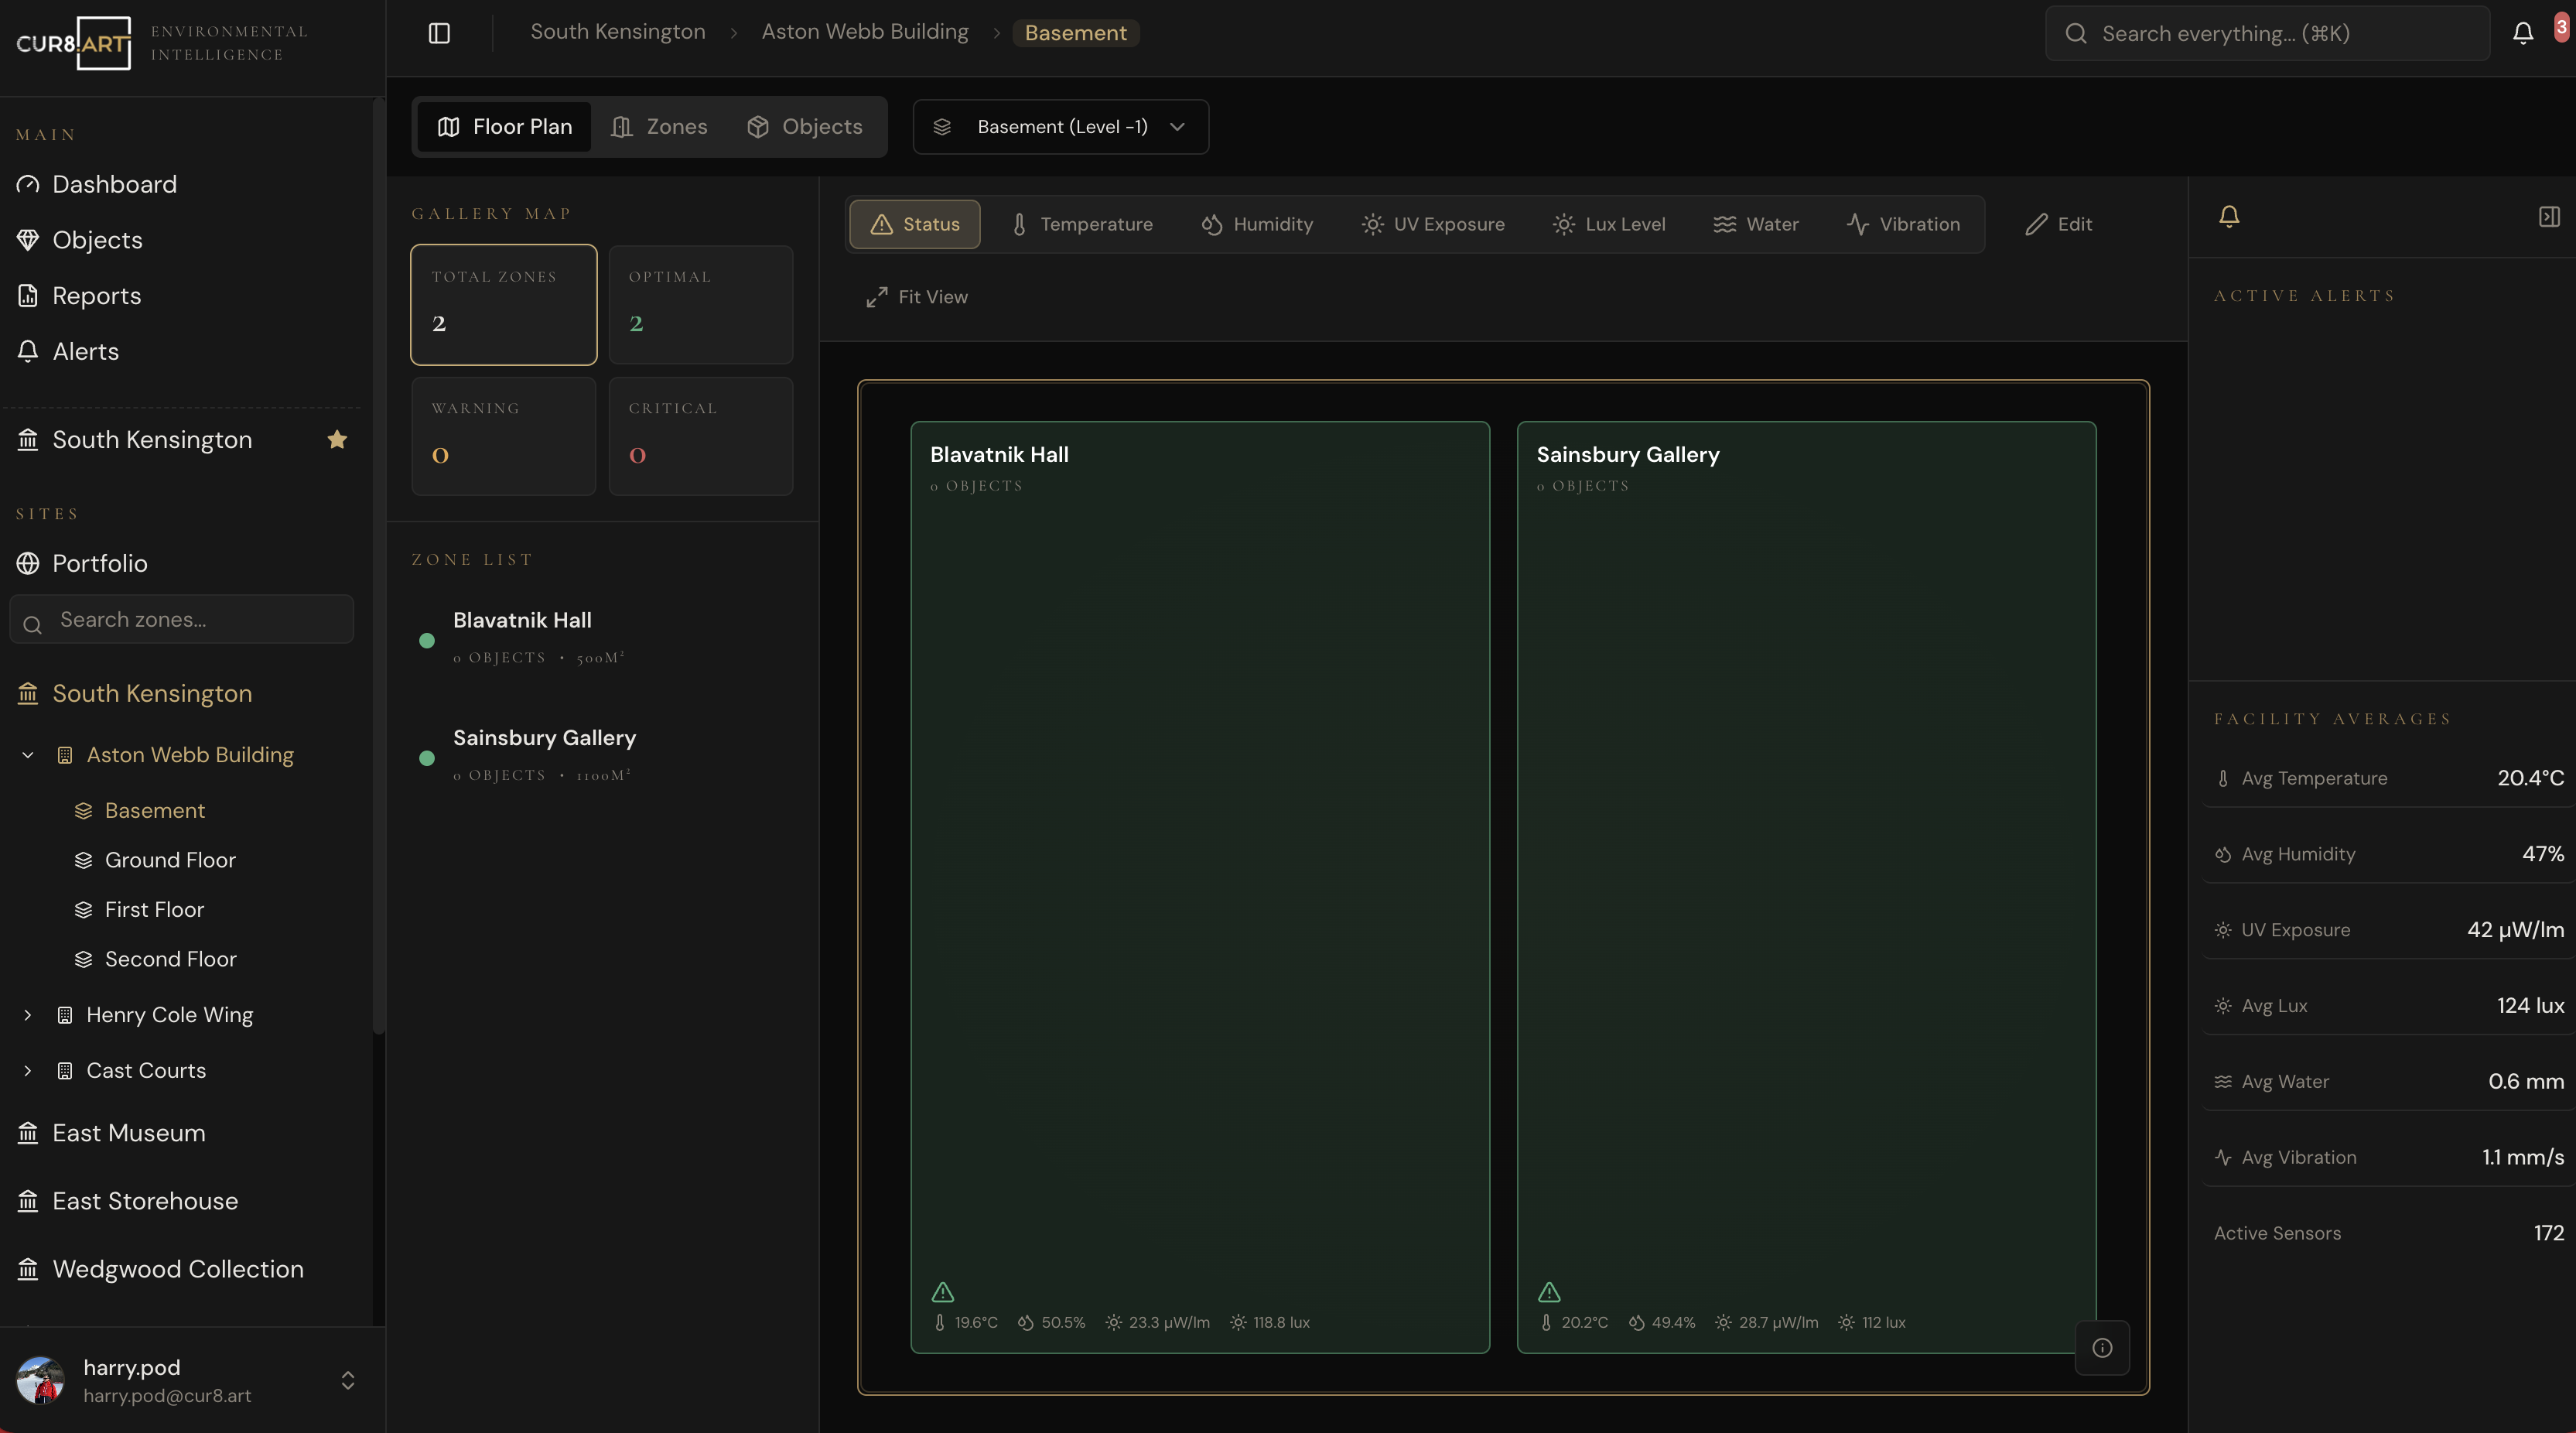Click the museum icon next to Wedgwood Collection

coord(28,1269)
